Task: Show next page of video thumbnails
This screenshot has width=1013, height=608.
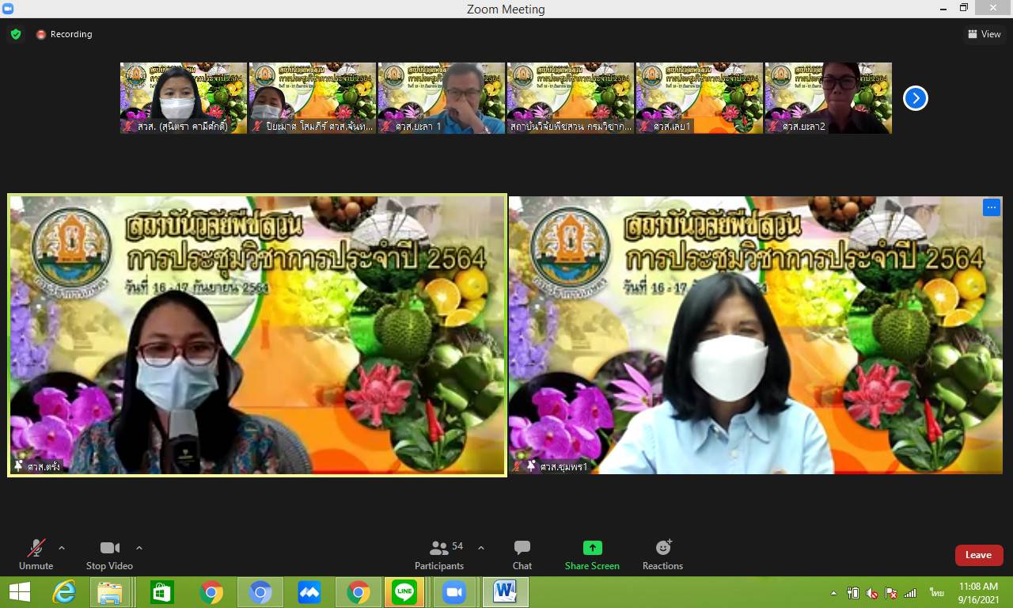Action: tap(915, 98)
